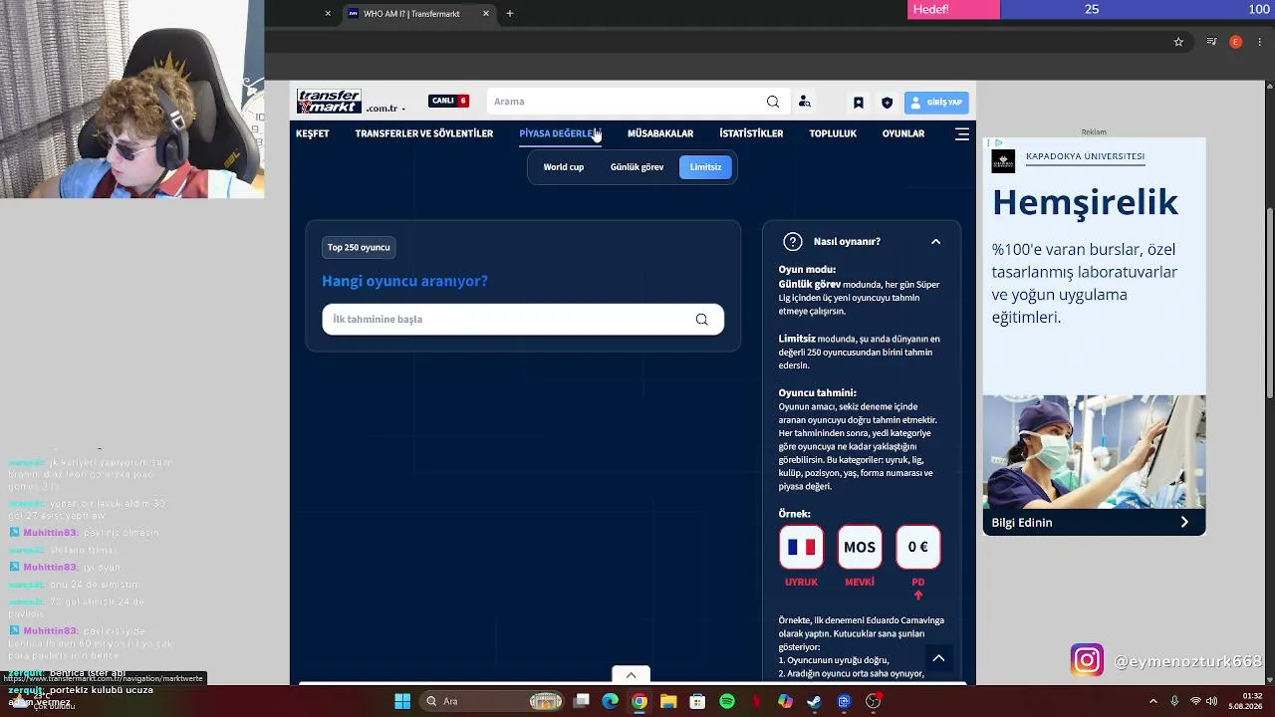The image size is (1275, 717).
Task: Open the Chrome media control icon
Action: pos(1211,42)
